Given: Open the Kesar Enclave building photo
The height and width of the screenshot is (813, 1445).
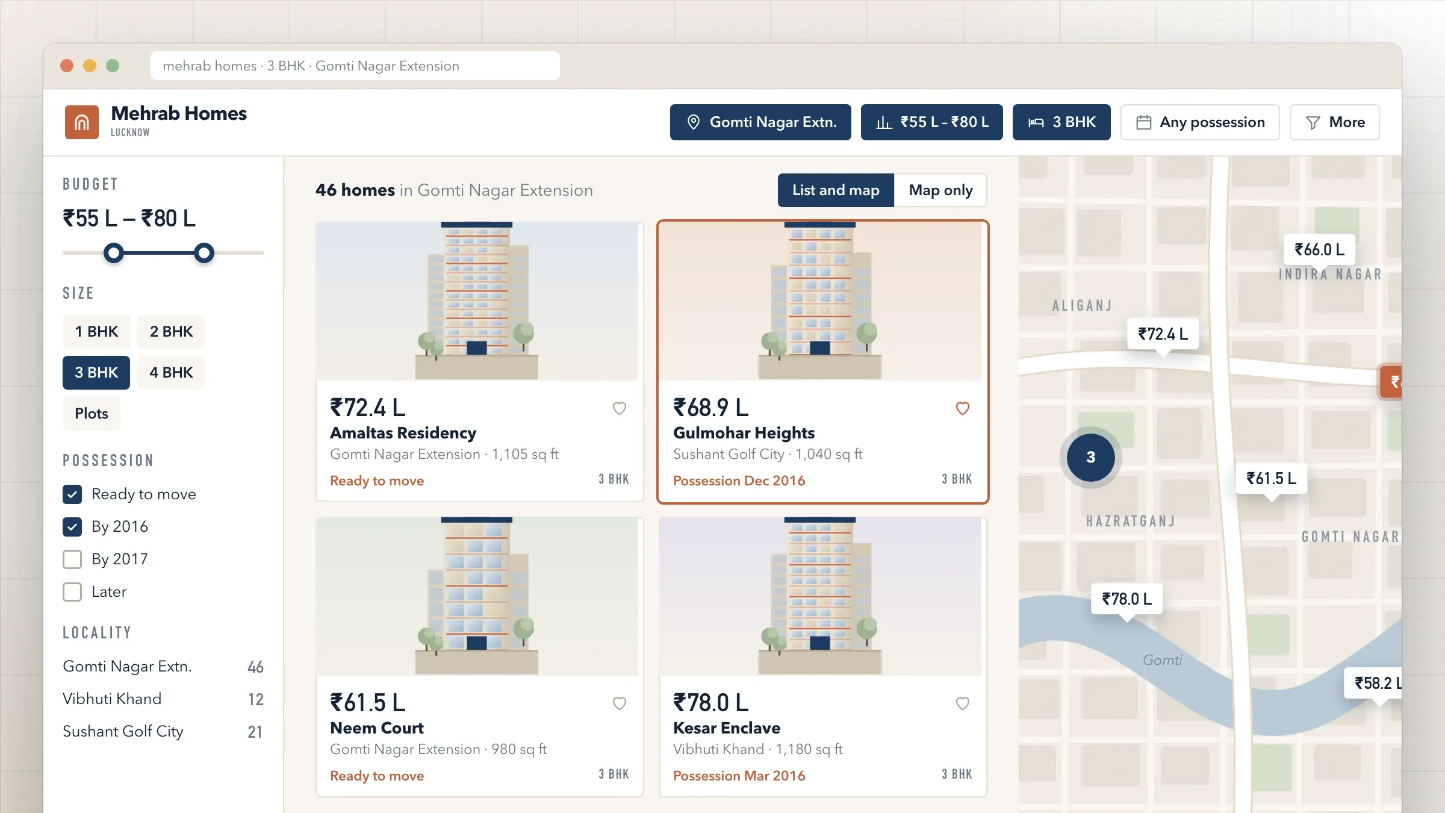Looking at the screenshot, I should click(820, 596).
